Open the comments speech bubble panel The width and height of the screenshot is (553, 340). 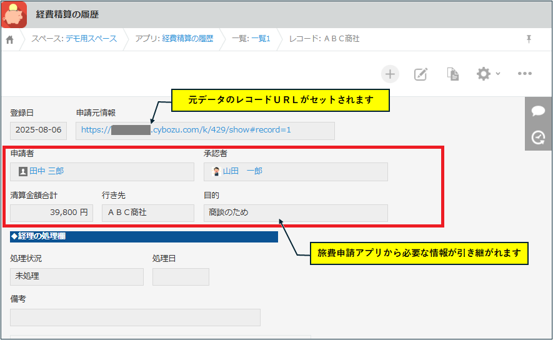coord(538,111)
